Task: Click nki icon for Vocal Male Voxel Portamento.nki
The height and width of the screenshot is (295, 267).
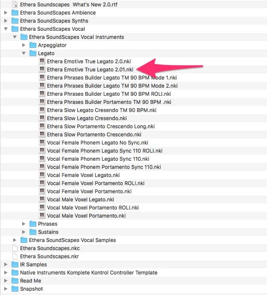Action: 42,215
